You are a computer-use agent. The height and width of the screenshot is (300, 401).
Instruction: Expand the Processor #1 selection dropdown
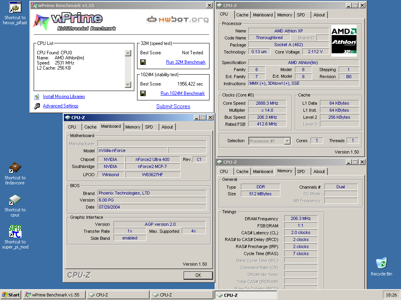(x=287, y=141)
